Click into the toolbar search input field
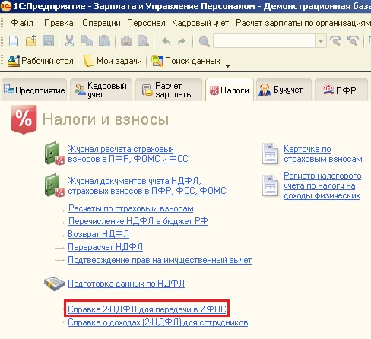Screen dimensions: 371x339 click(x=264, y=41)
